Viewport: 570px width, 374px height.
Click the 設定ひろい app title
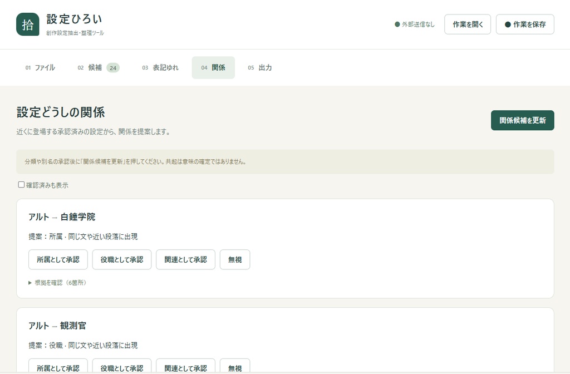74,19
